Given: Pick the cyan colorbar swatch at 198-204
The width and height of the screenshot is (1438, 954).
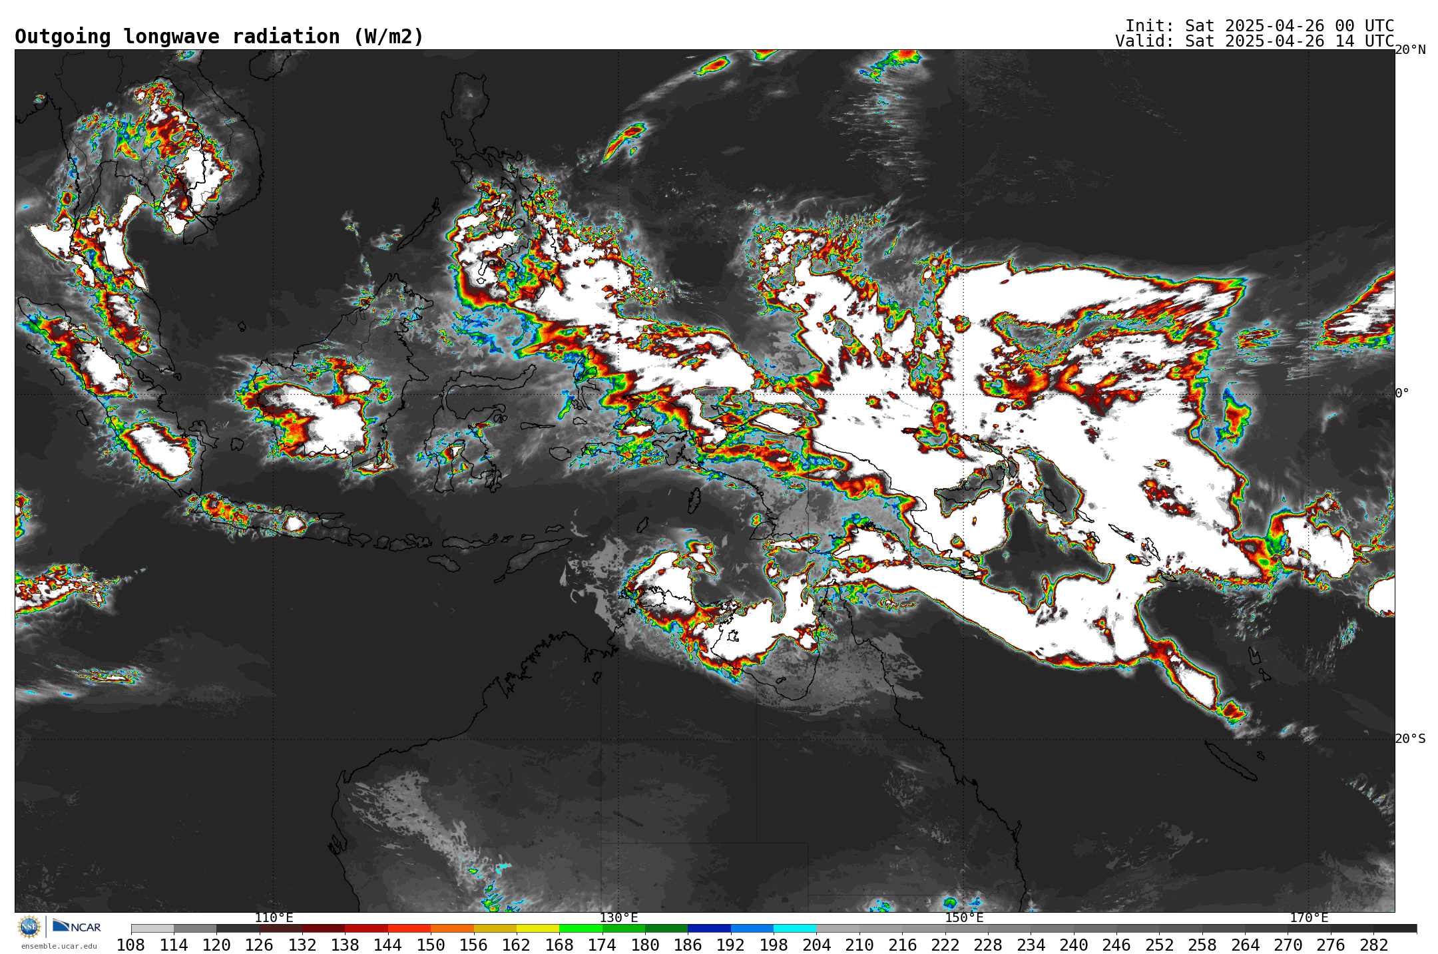Looking at the screenshot, I should 795,928.
